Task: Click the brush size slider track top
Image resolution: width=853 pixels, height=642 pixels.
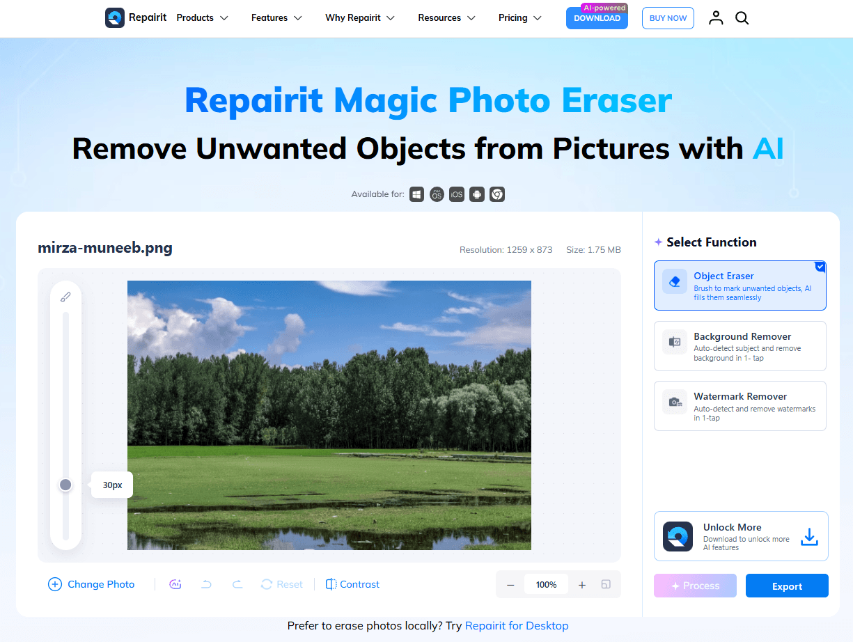Action: click(x=65, y=317)
